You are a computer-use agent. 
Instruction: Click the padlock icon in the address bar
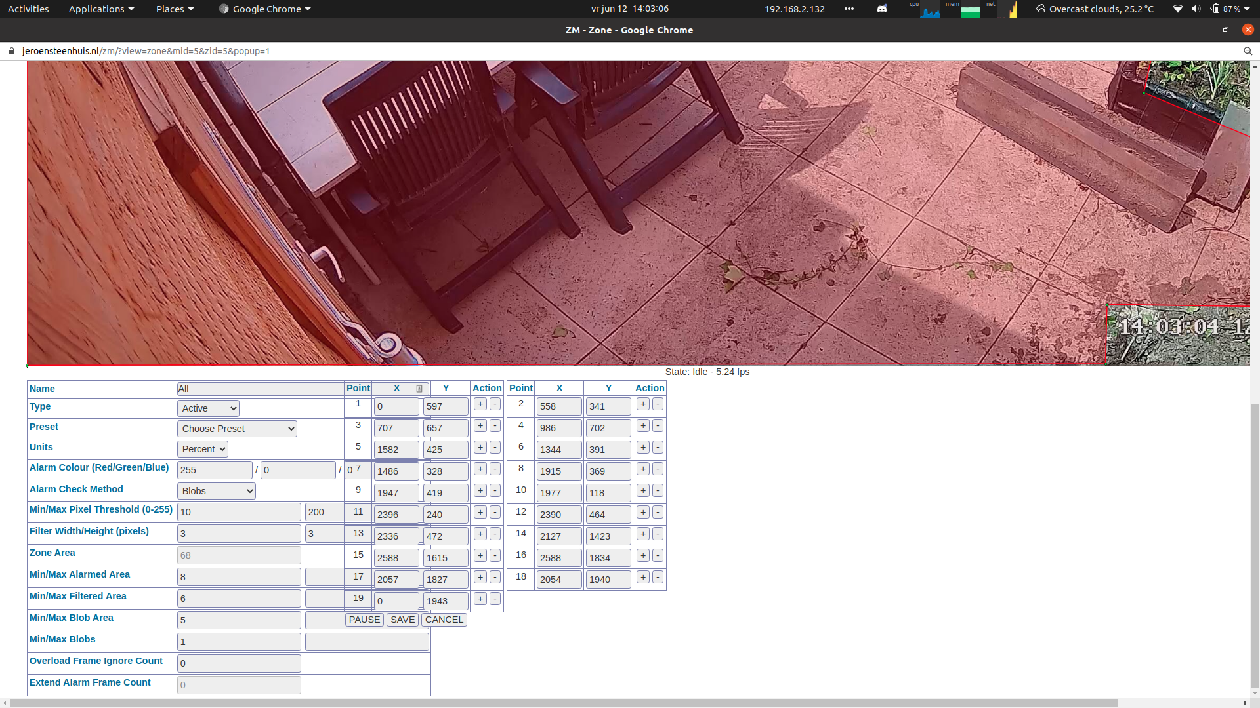click(11, 50)
